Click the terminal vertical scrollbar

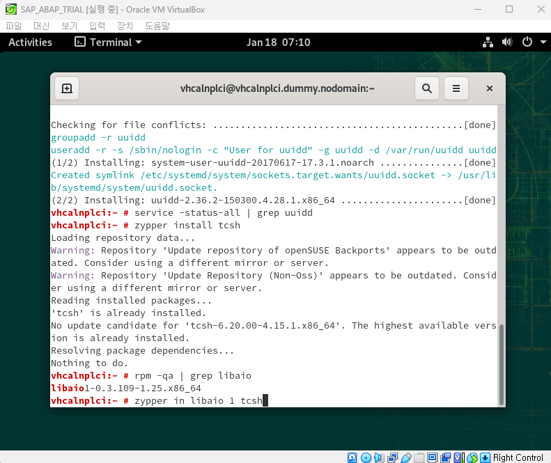tap(502, 364)
